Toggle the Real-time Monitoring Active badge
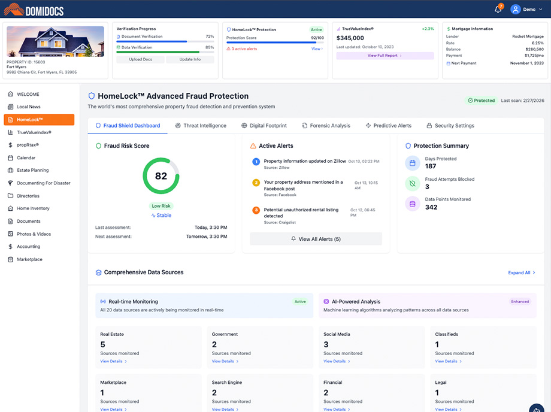This screenshot has height=412, width=551. click(x=299, y=302)
